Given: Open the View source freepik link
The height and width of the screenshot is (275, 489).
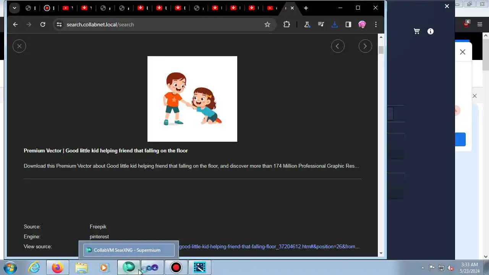Looking at the screenshot, I should pyautogui.click(x=269, y=247).
